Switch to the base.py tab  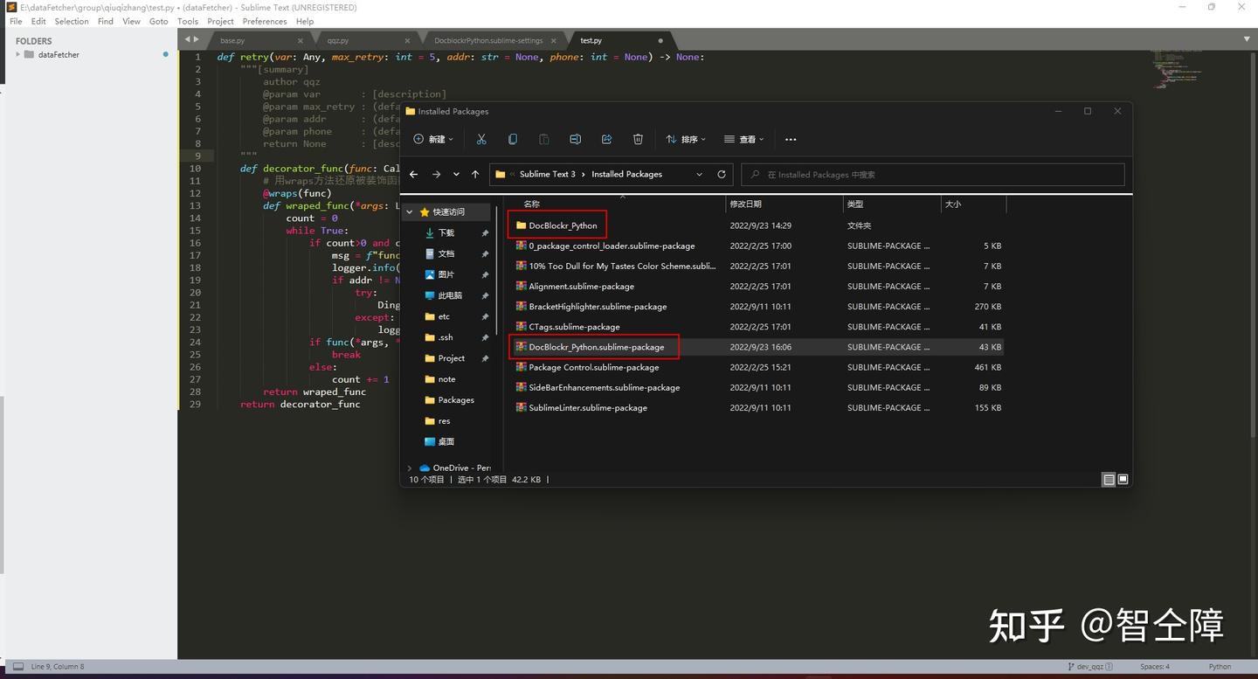[x=232, y=40]
